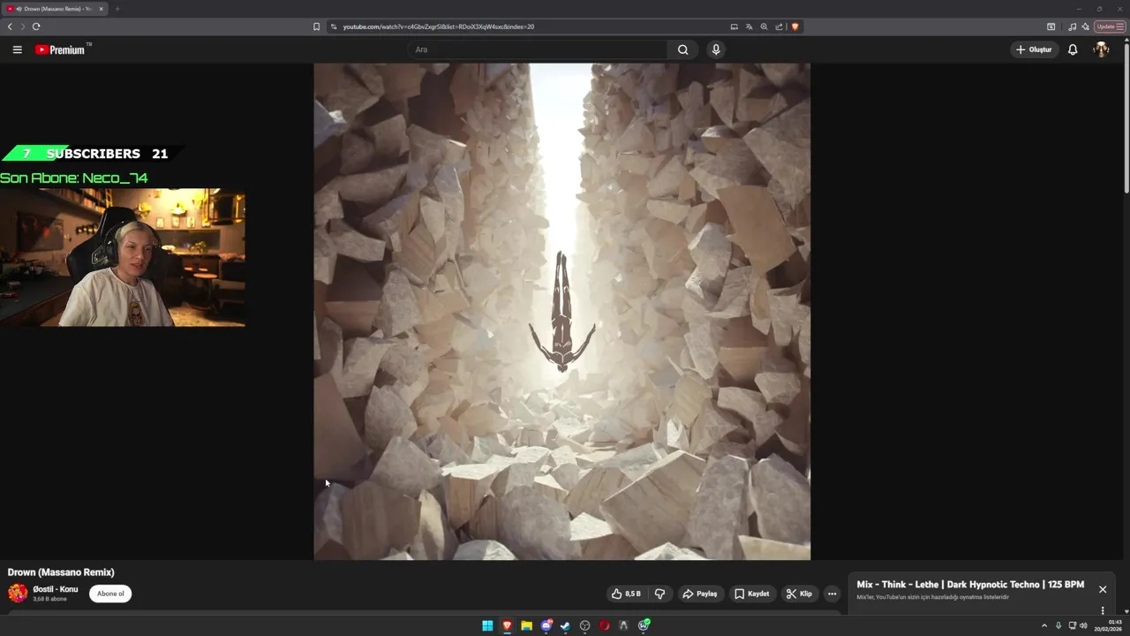Open the YouTube hamburger guide menu

(17, 49)
